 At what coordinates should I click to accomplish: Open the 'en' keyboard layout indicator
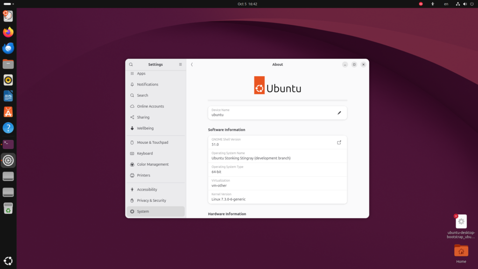point(446,4)
